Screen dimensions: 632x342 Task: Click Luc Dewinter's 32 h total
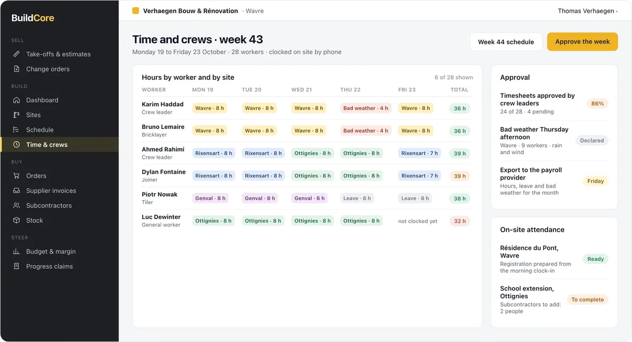pyautogui.click(x=460, y=222)
